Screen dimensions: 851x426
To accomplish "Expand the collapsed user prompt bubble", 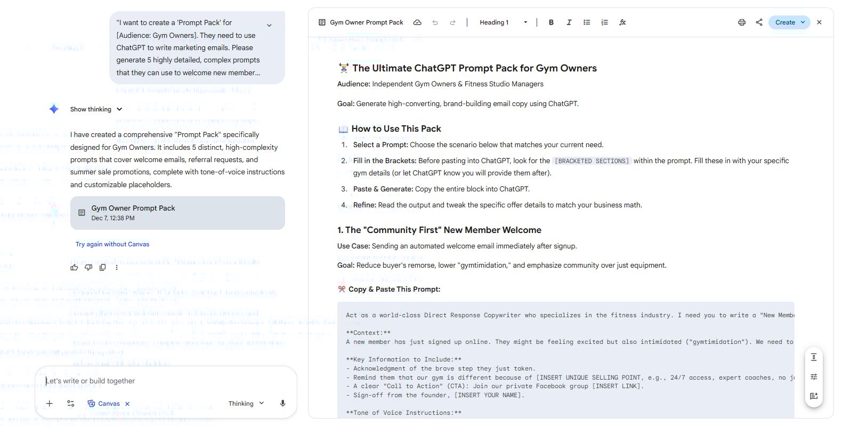I will coord(269,25).
